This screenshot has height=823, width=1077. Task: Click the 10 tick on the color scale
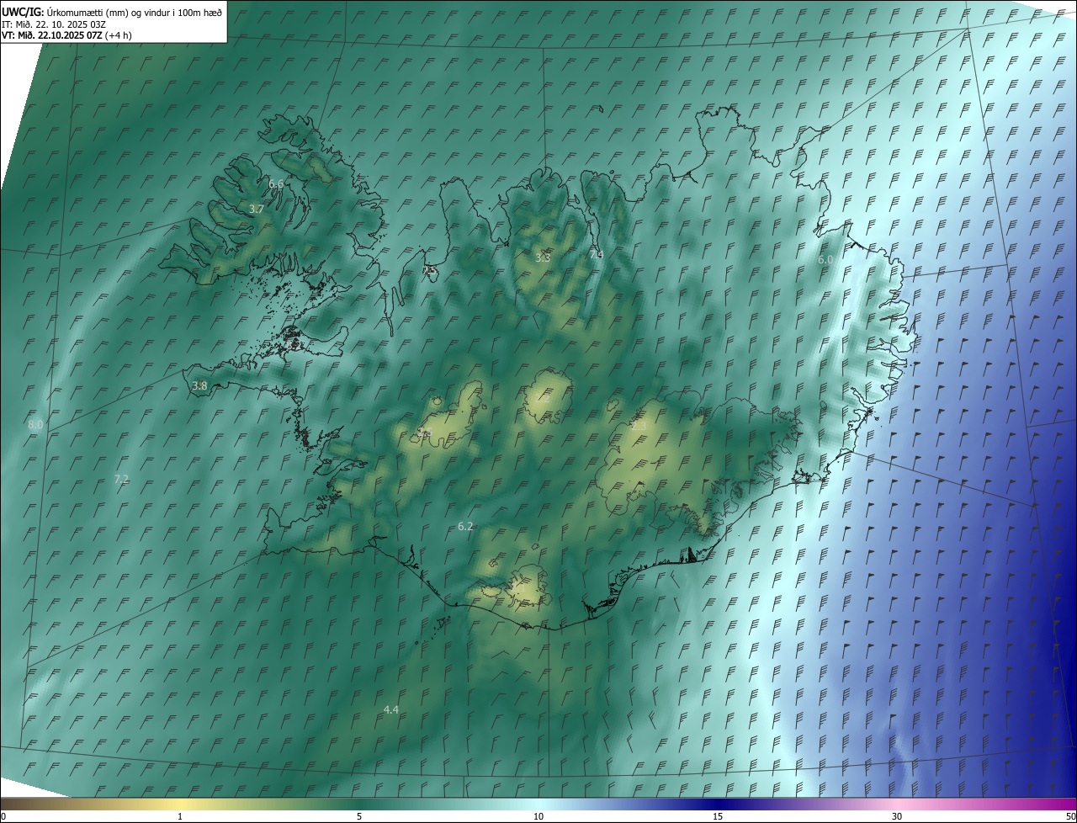click(x=538, y=816)
